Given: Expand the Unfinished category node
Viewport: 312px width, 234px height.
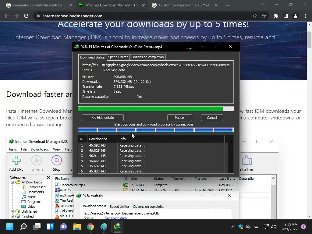Looking at the screenshot, I should pos(12,211).
